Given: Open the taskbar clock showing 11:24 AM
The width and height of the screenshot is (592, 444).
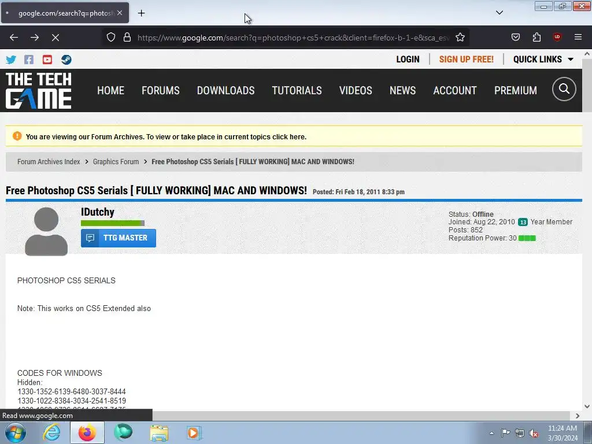Looking at the screenshot, I should click(x=563, y=433).
